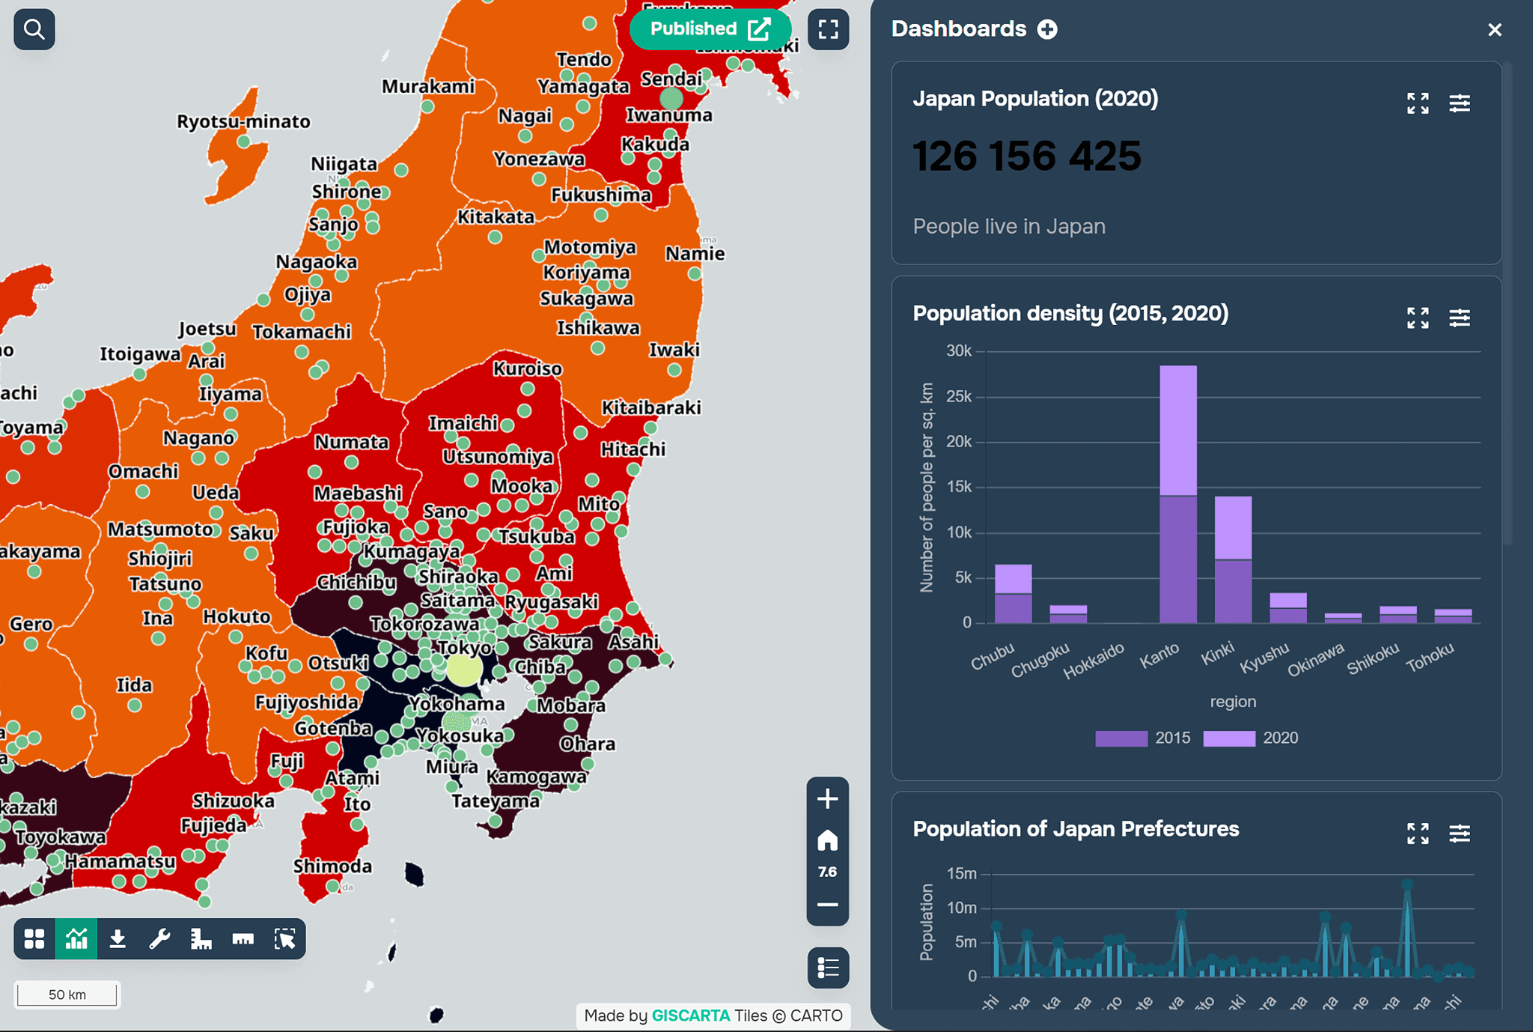
Task: Open Population of Japan Prefectures settings
Action: [x=1459, y=834]
